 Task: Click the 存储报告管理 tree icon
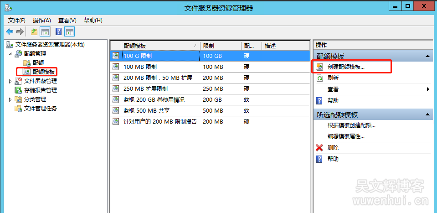click(18, 90)
